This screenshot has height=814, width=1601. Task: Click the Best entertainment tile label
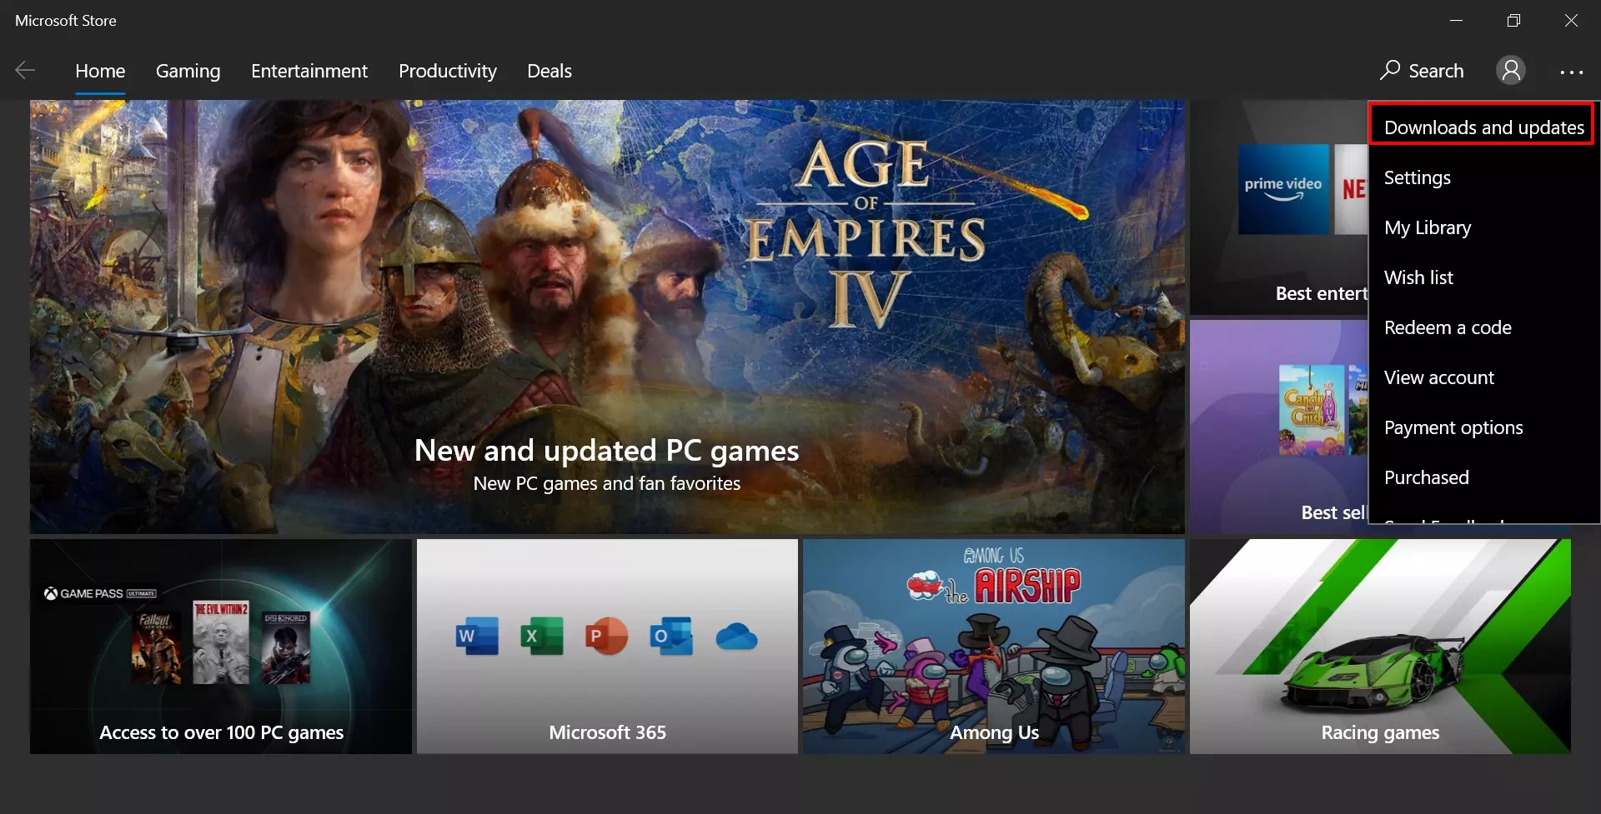[x=1321, y=293]
